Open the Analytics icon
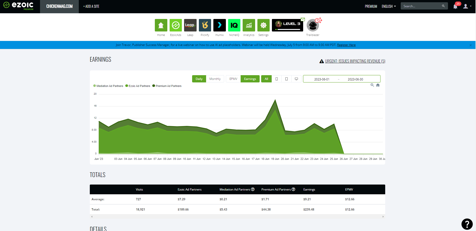The height and width of the screenshot is (231, 476). pos(249,25)
